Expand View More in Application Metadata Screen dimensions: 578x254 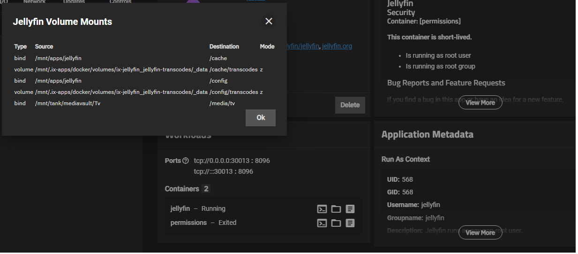480,232
